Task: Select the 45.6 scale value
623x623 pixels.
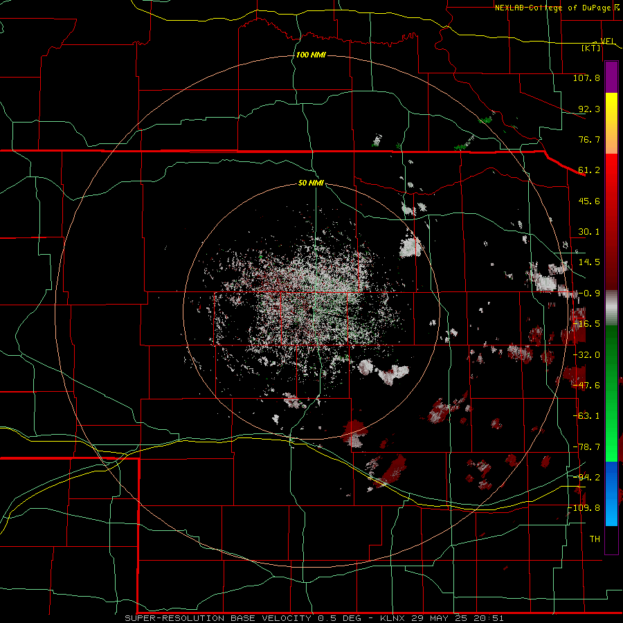Action: pos(589,201)
